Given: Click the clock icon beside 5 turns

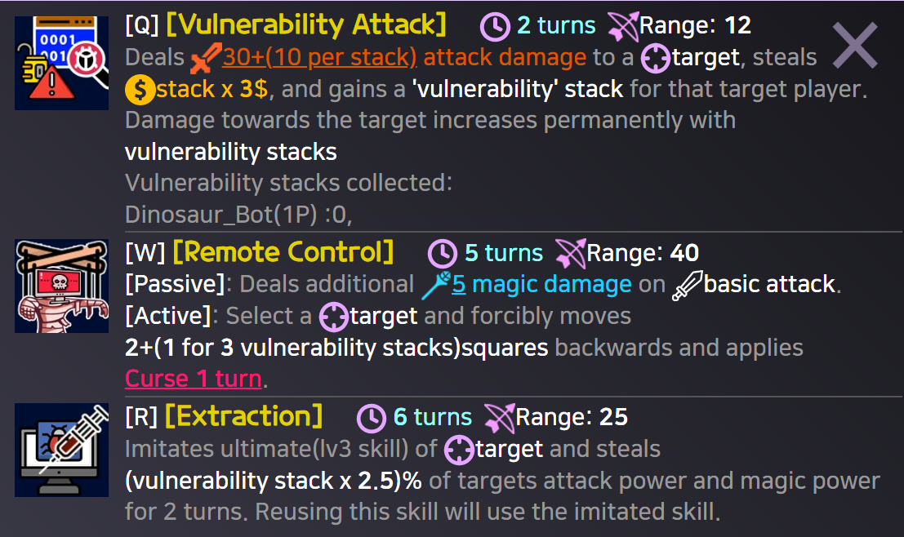Looking at the screenshot, I should tap(442, 252).
